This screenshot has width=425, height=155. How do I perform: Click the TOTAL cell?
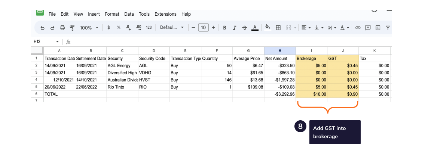point(59,94)
